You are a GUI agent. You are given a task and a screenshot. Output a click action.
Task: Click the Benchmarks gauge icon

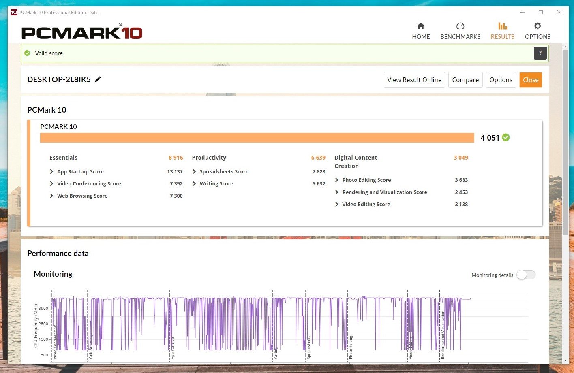point(460,26)
